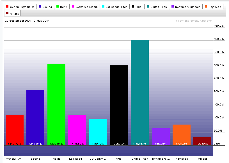Select the dark red Alliant bar
This screenshot has height=163, width=229.
[x=202, y=141]
